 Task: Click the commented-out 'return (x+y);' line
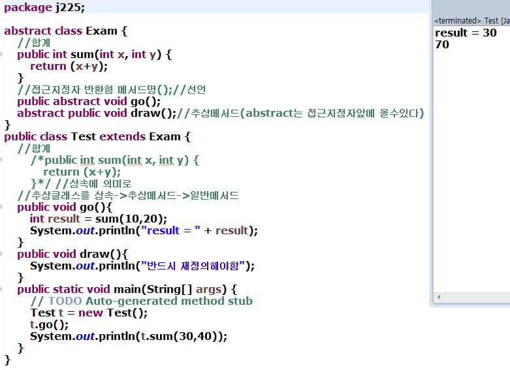point(82,172)
